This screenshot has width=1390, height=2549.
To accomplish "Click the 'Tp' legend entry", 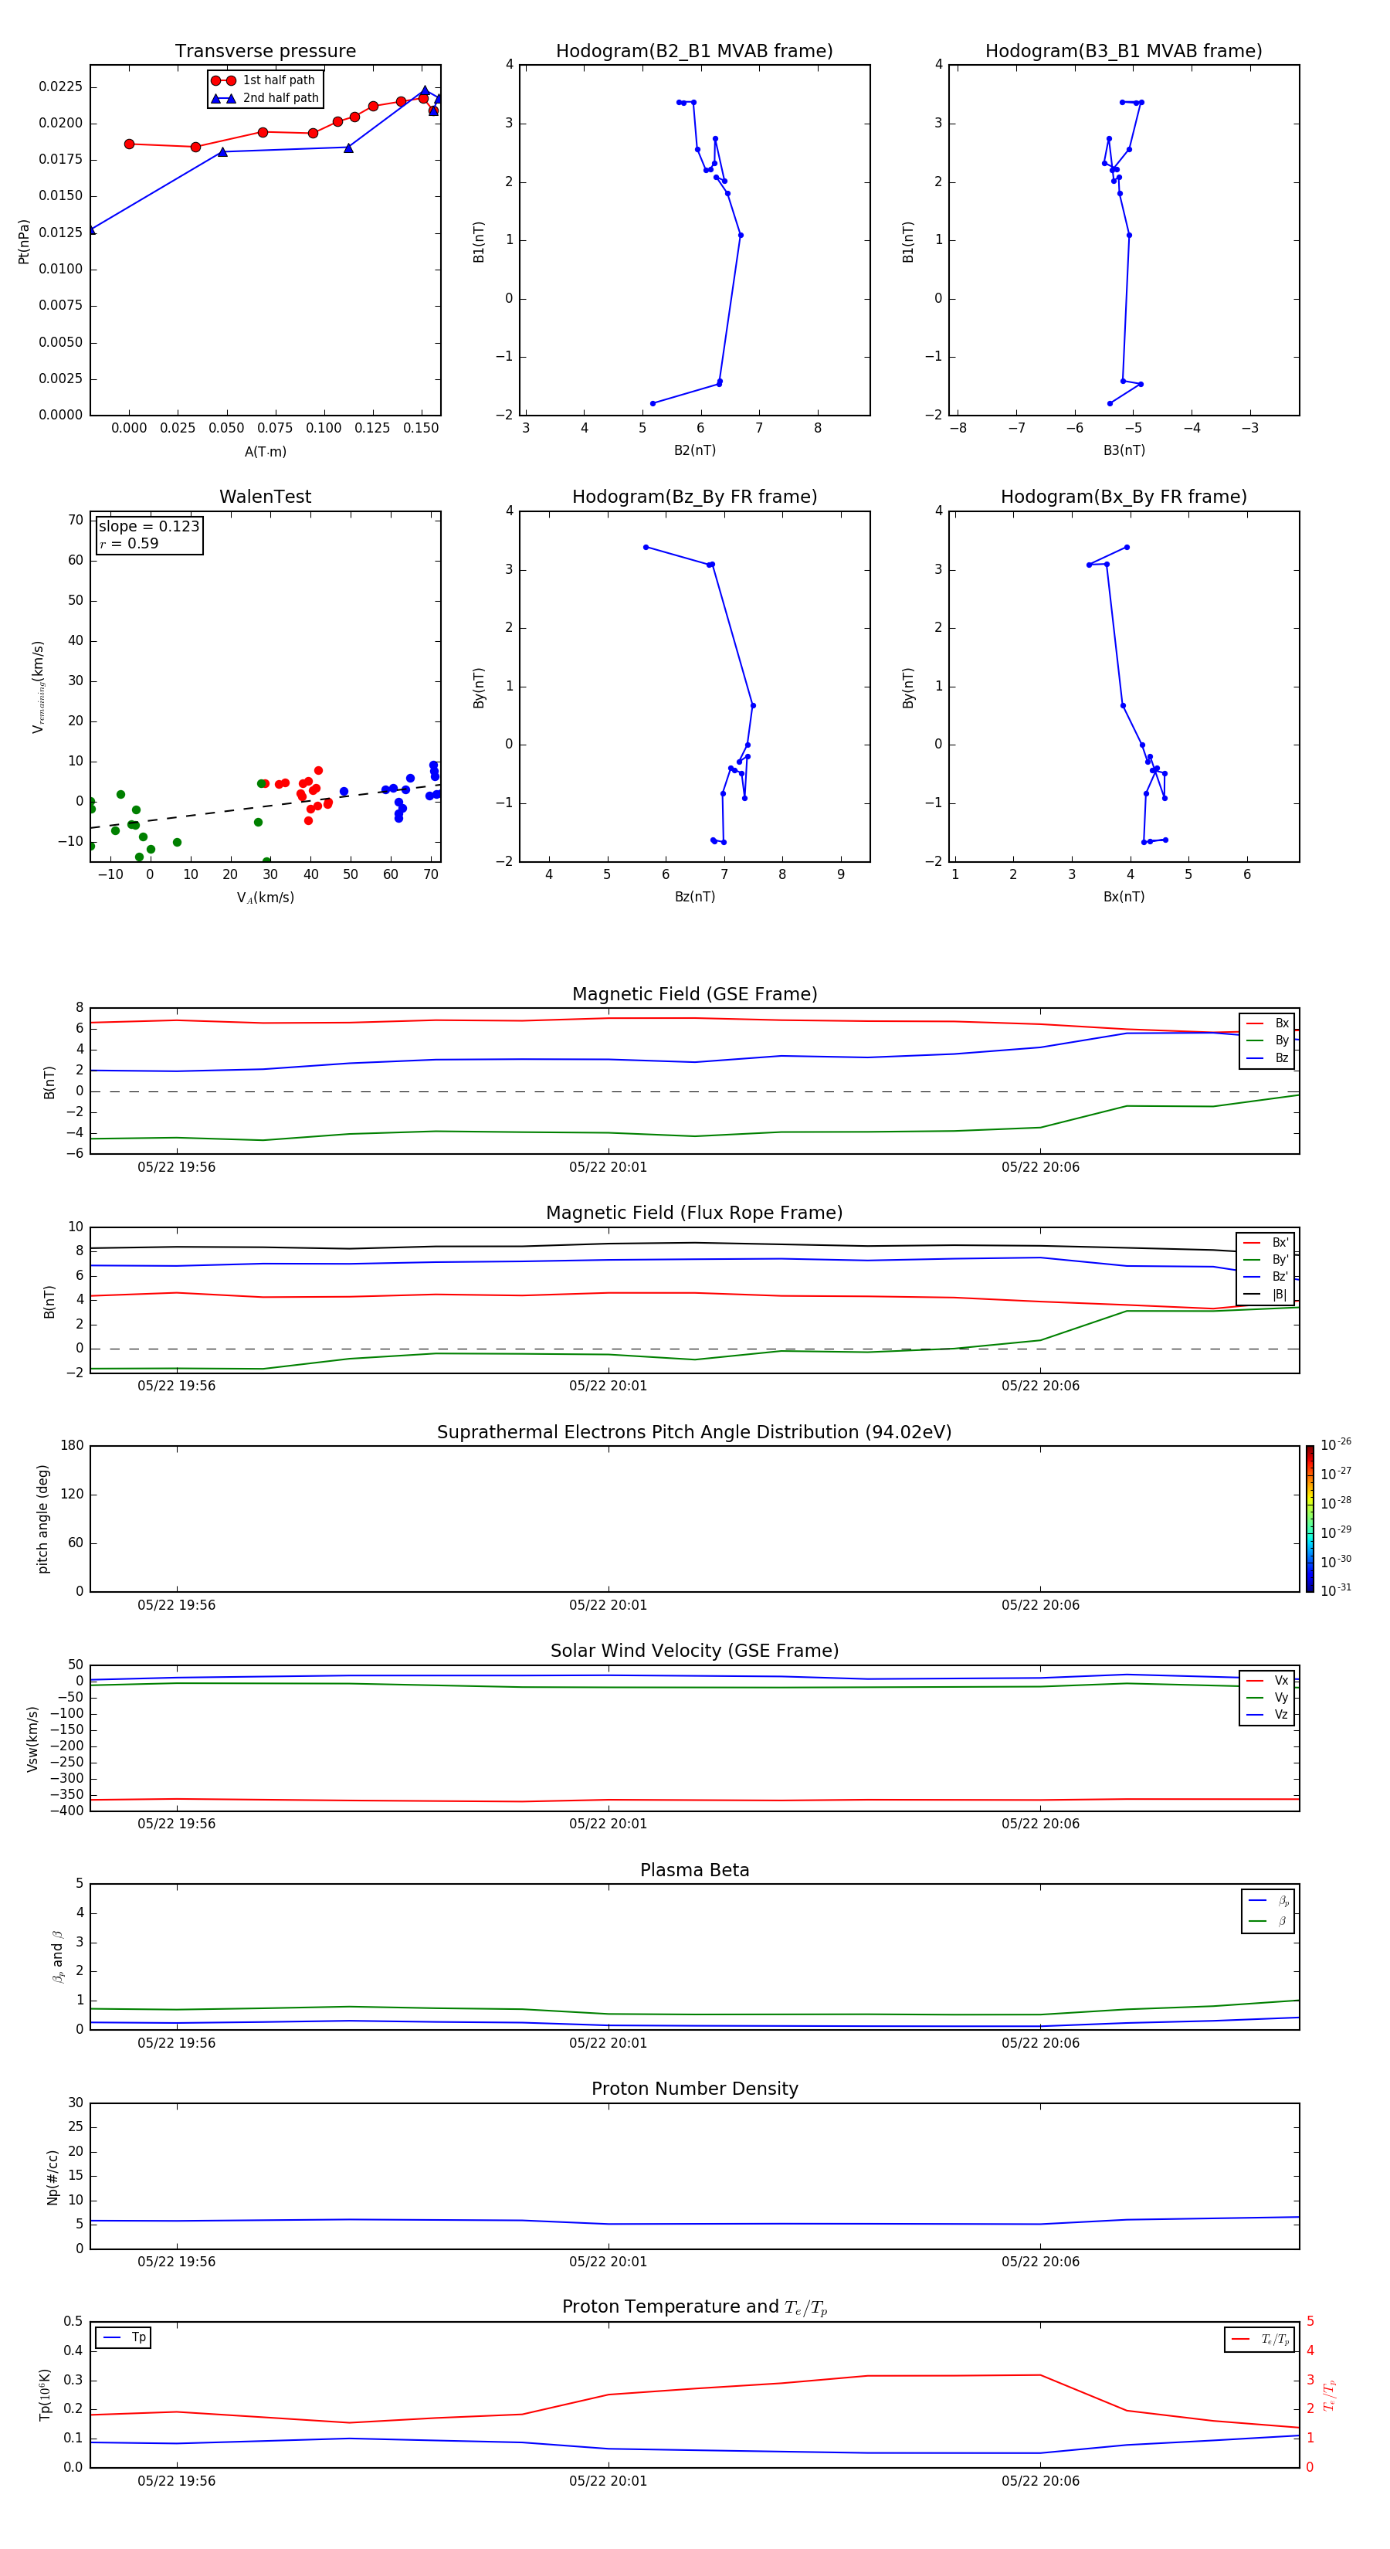I will pos(124,2337).
